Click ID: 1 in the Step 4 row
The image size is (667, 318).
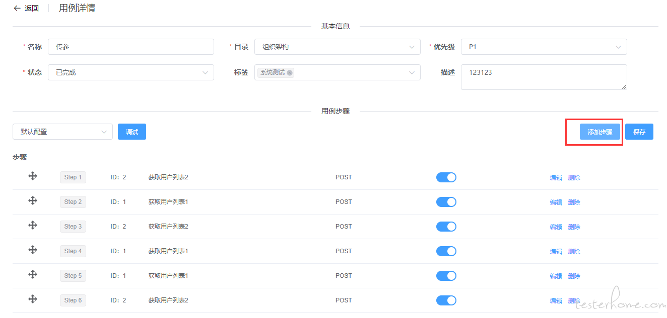[118, 251]
